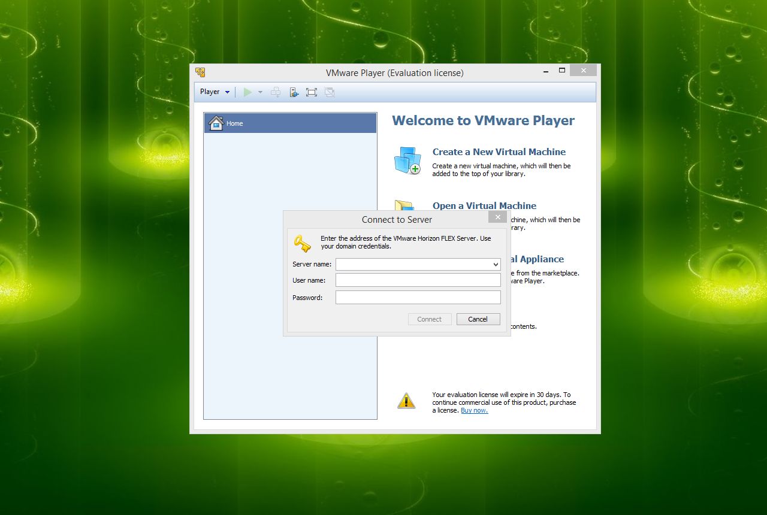Viewport: 767px width, 515px height.
Task: Close the VMware Player window
Action: [x=583, y=71]
